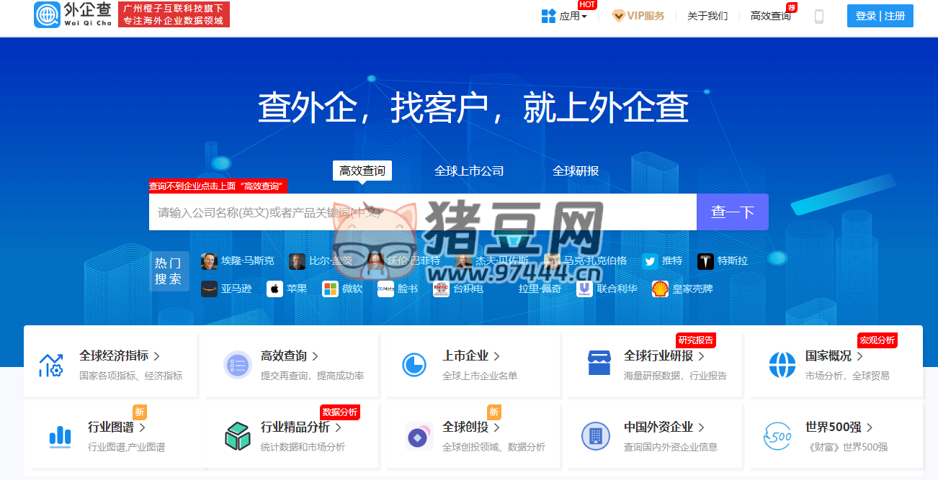The image size is (938, 480).
Task: Select the 行业图谱 bar-chart icon
Action: [x=60, y=436]
